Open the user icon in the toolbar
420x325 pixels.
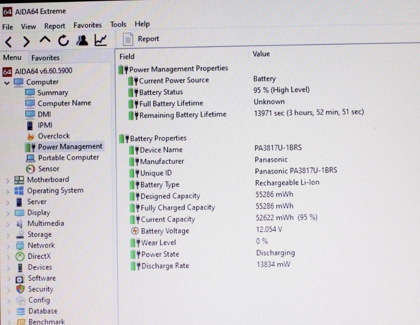click(x=82, y=40)
